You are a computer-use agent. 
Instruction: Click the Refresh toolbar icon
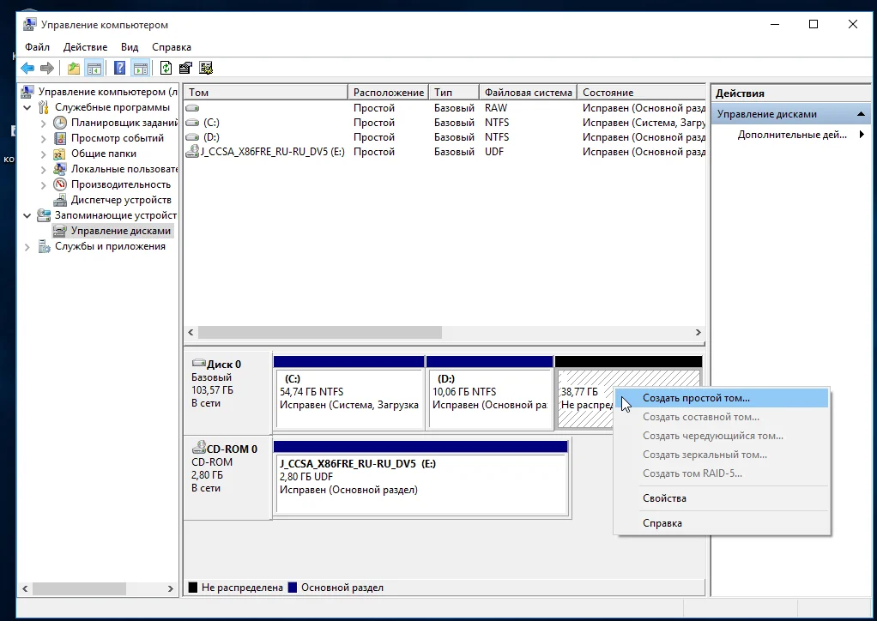[166, 69]
